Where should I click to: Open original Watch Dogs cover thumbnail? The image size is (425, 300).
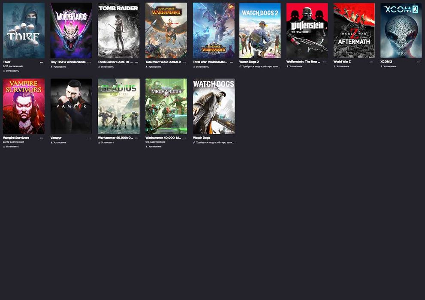pyautogui.click(x=214, y=106)
